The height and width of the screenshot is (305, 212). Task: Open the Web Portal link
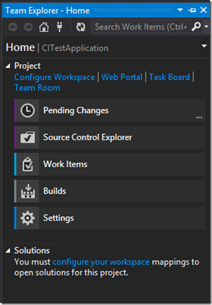(x=122, y=77)
